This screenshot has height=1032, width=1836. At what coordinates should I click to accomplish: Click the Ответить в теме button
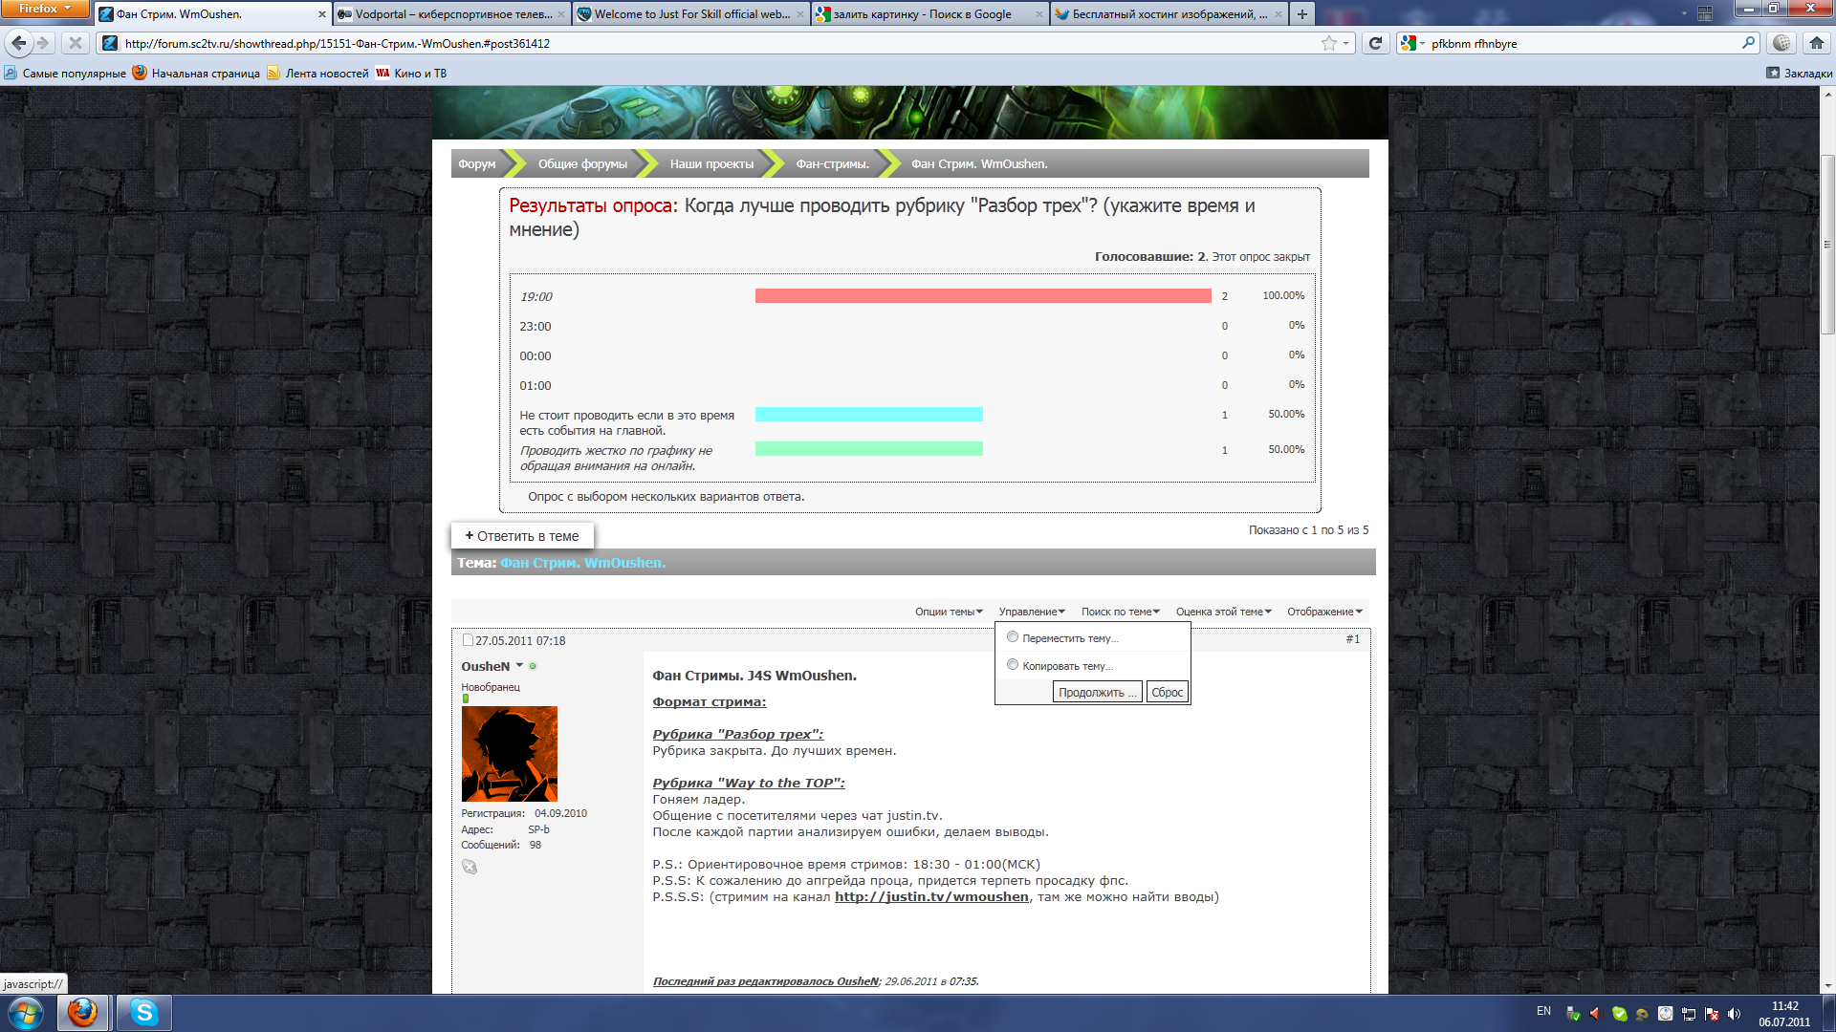click(x=522, y=536)
